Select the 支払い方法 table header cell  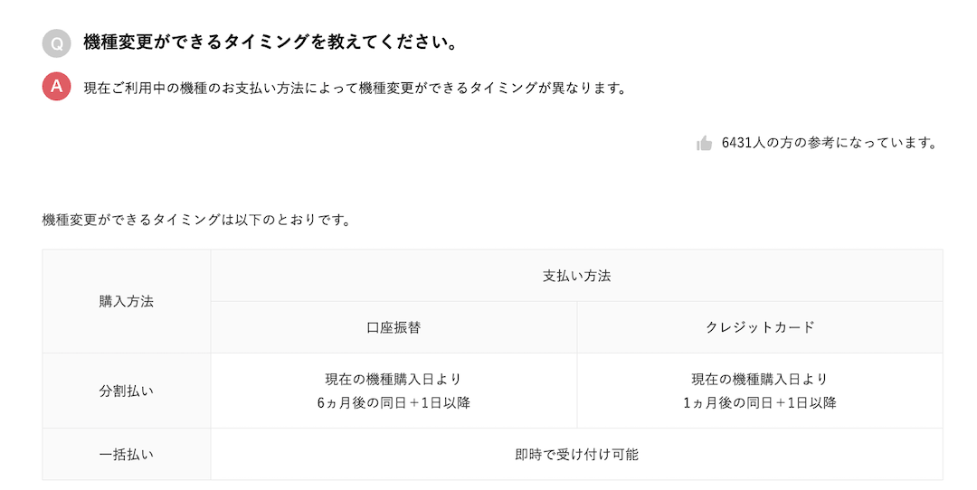(x=576, y=276)
